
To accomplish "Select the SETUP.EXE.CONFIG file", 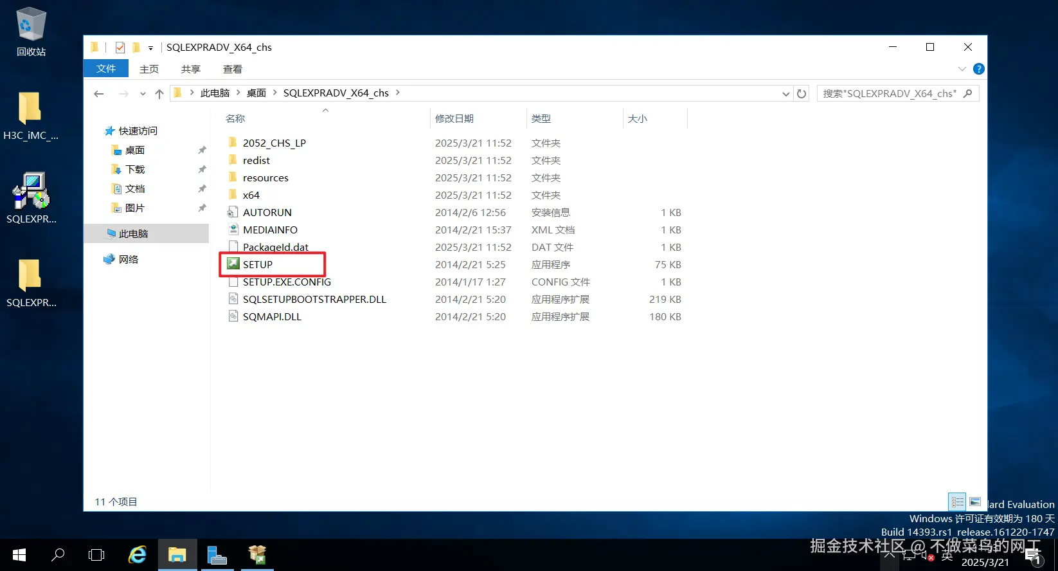I will 287,282.
